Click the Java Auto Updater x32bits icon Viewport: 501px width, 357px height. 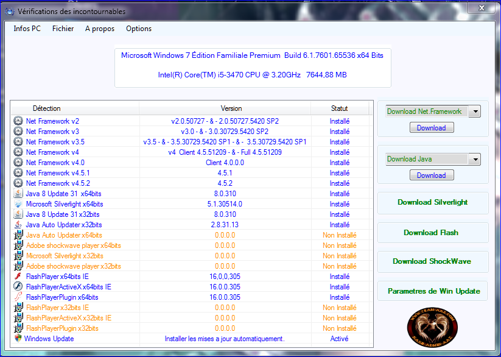click(x=18, y=225)
